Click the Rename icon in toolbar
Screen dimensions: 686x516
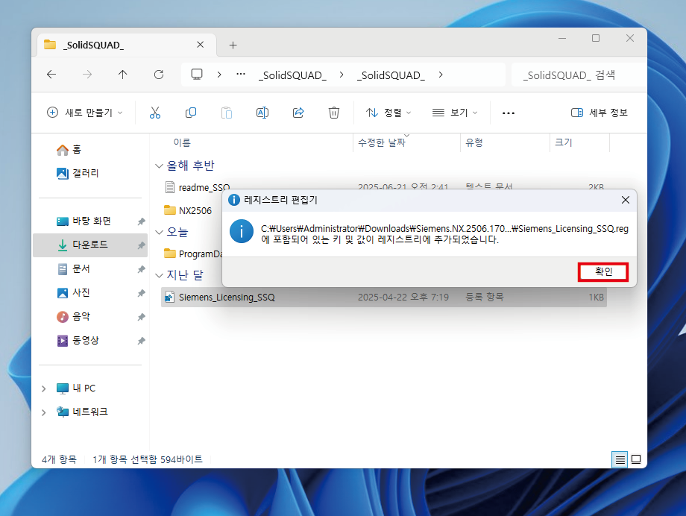pos(262,113)
